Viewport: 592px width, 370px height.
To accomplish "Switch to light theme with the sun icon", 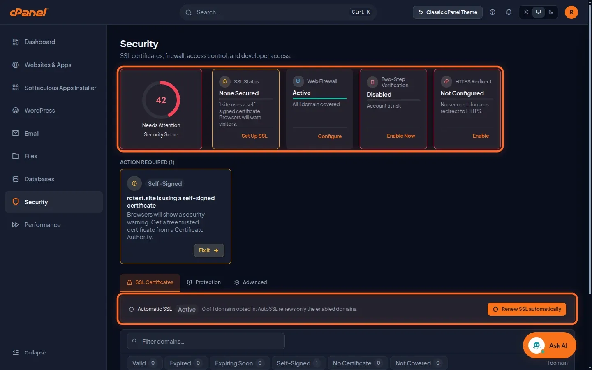I will (x=526, y=12).
